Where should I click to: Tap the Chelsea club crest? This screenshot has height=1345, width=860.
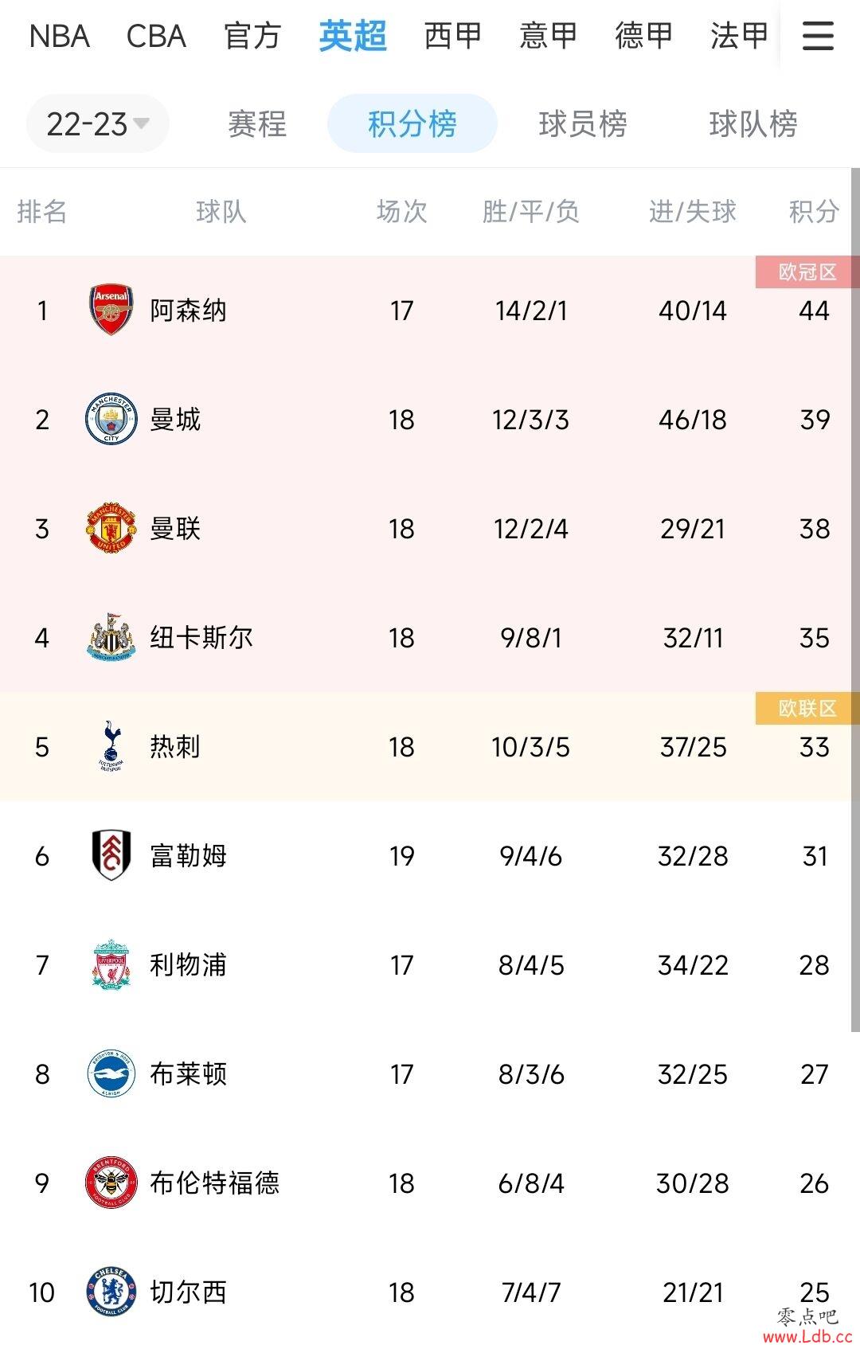111,1292
